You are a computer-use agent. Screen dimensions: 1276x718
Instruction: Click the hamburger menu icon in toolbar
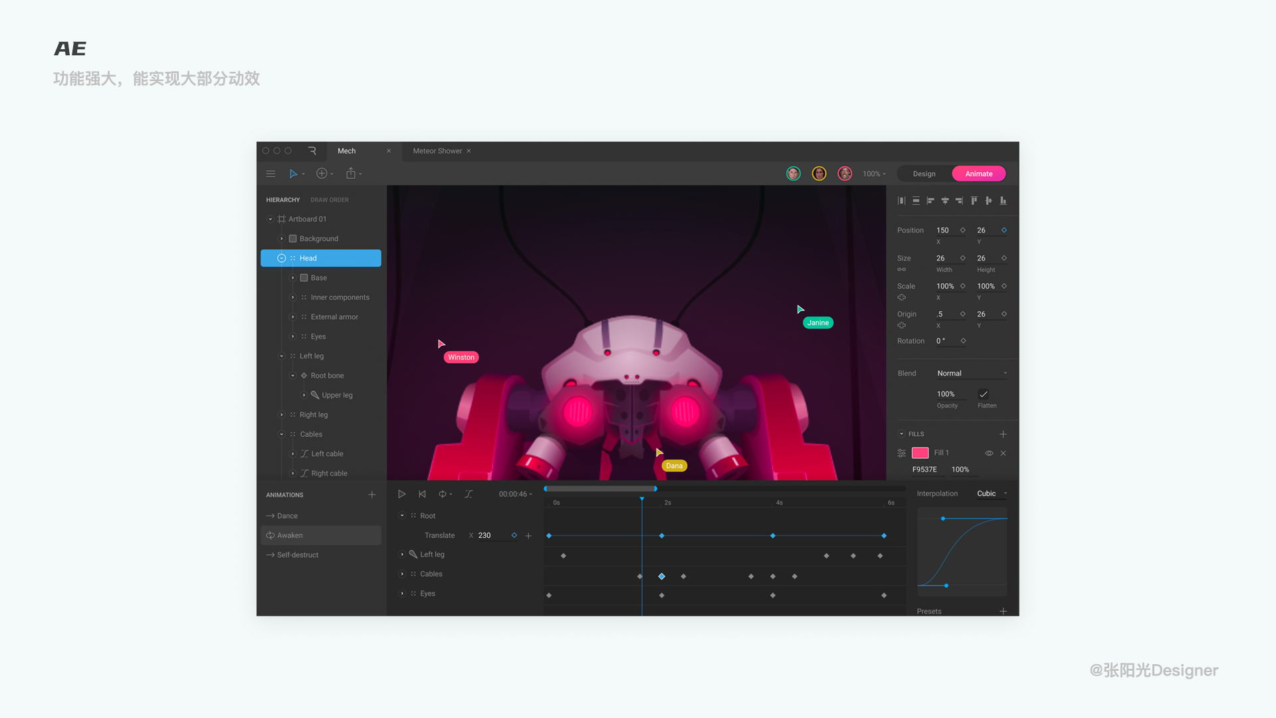coord(270,174)
